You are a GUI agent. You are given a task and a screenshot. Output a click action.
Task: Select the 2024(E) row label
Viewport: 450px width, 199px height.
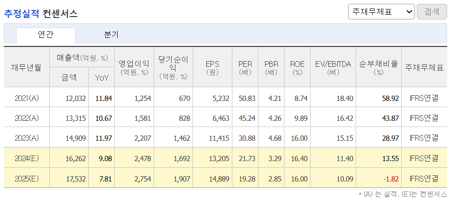[27, 158]
